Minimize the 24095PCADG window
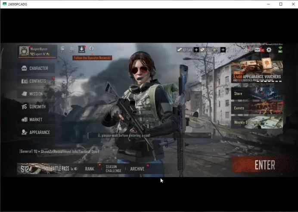The width and height of the screenshot is (298, 212). [269, 4]
